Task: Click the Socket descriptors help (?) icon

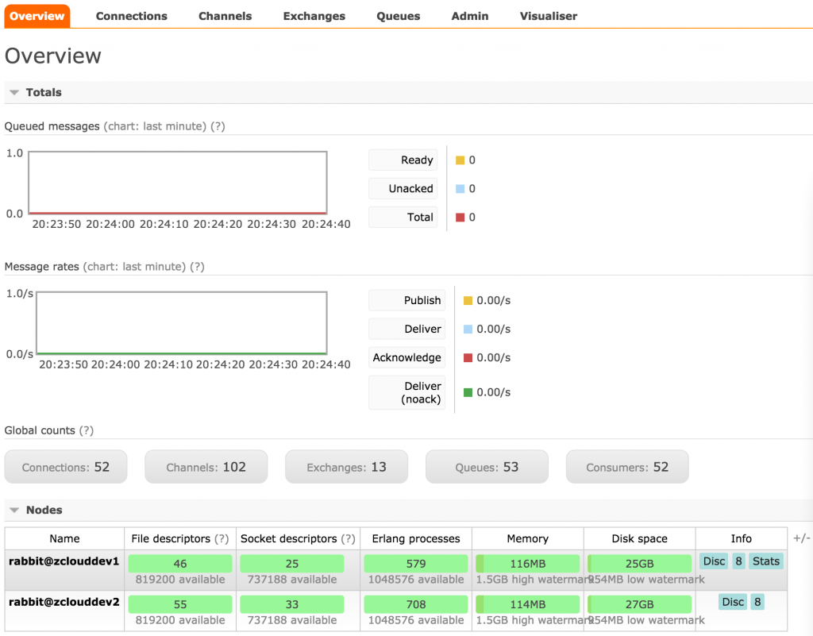Action: [x=348, y=538]
